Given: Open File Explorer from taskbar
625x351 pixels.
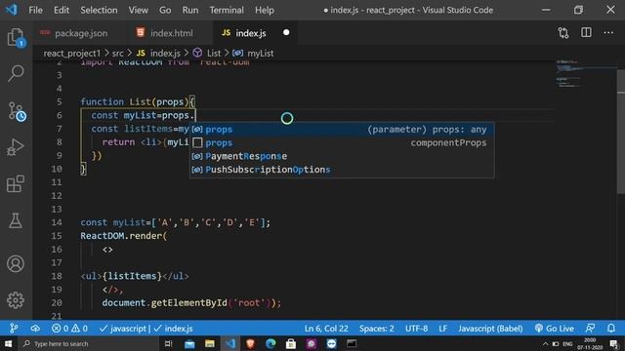Looking at the screenshot, I should [210, 343].
